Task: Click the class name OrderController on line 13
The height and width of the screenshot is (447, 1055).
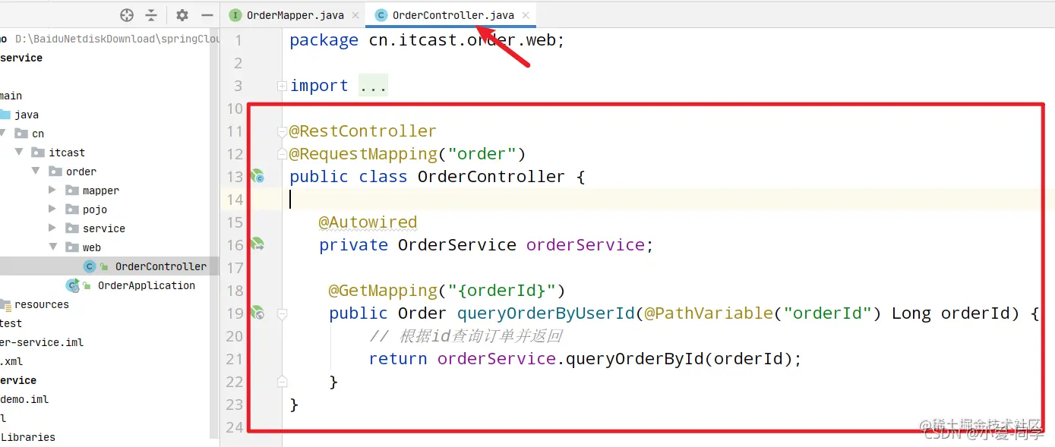Action: [491, 177]
